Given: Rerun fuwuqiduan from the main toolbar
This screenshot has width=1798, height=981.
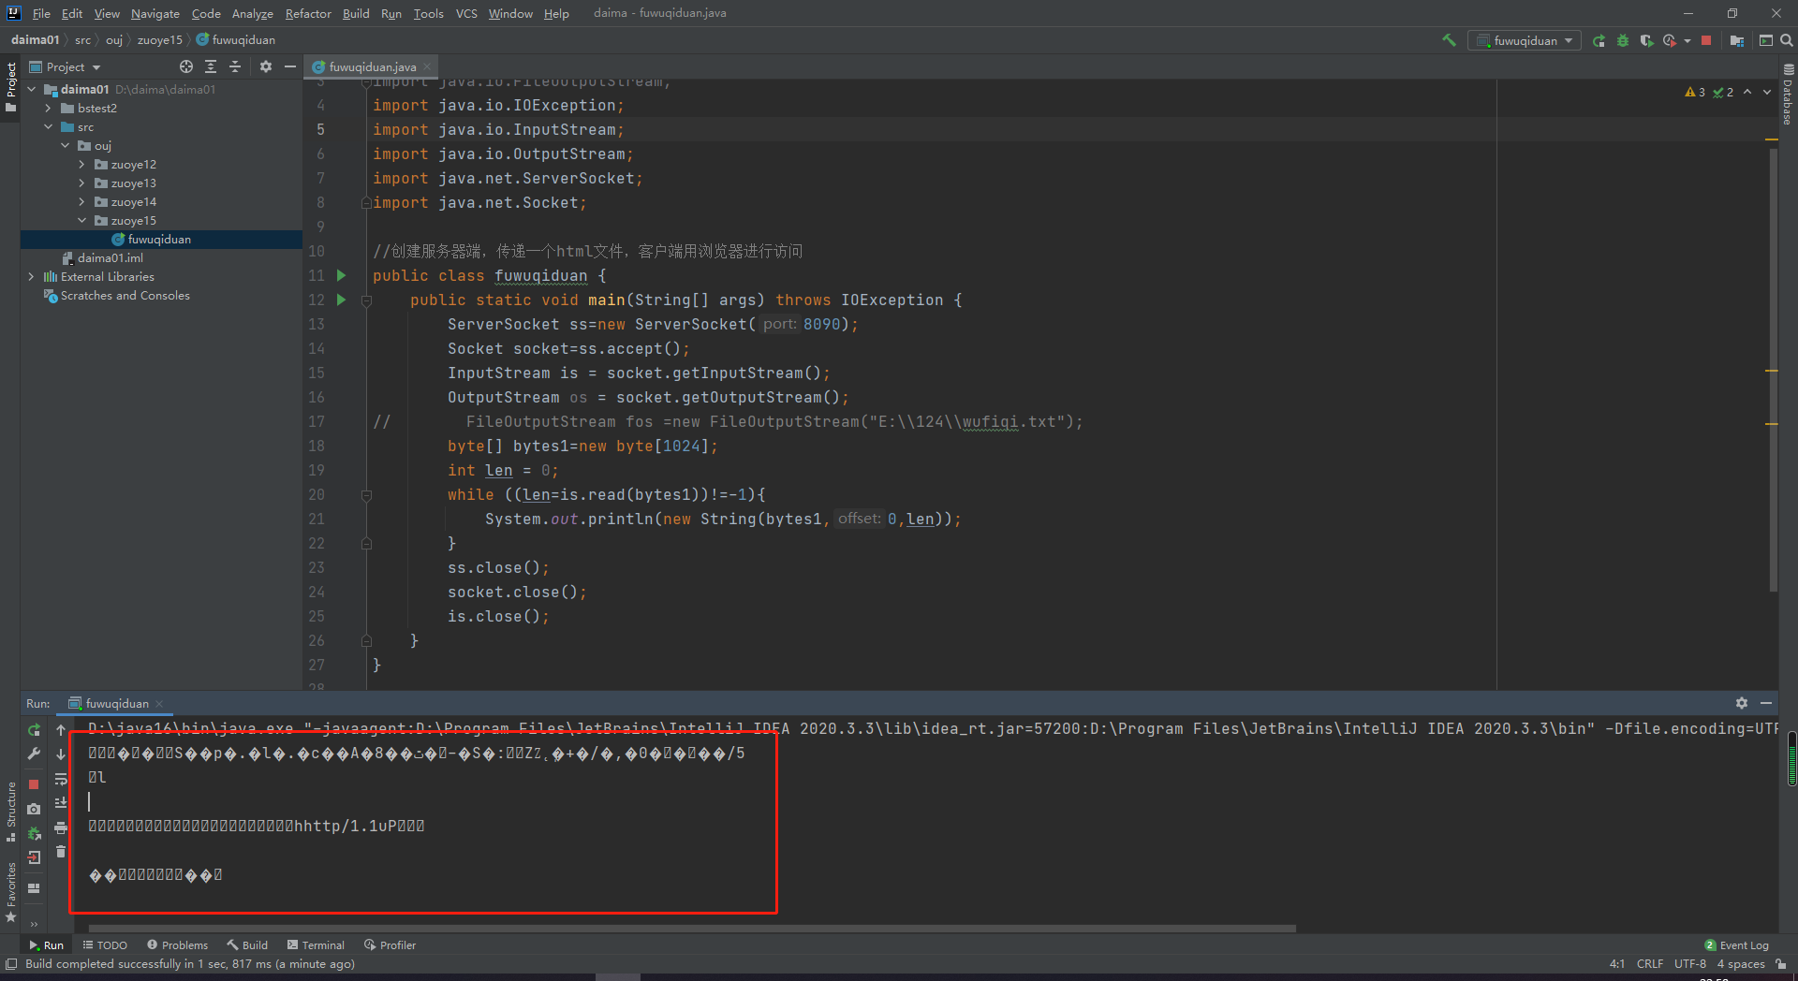Looking at the screenshot, I should (1599, 40).
